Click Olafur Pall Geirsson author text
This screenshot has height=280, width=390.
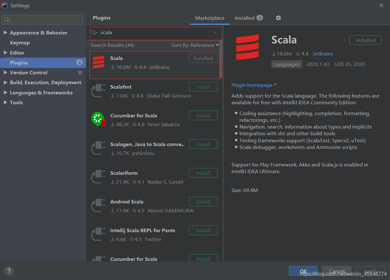[169, 96]
